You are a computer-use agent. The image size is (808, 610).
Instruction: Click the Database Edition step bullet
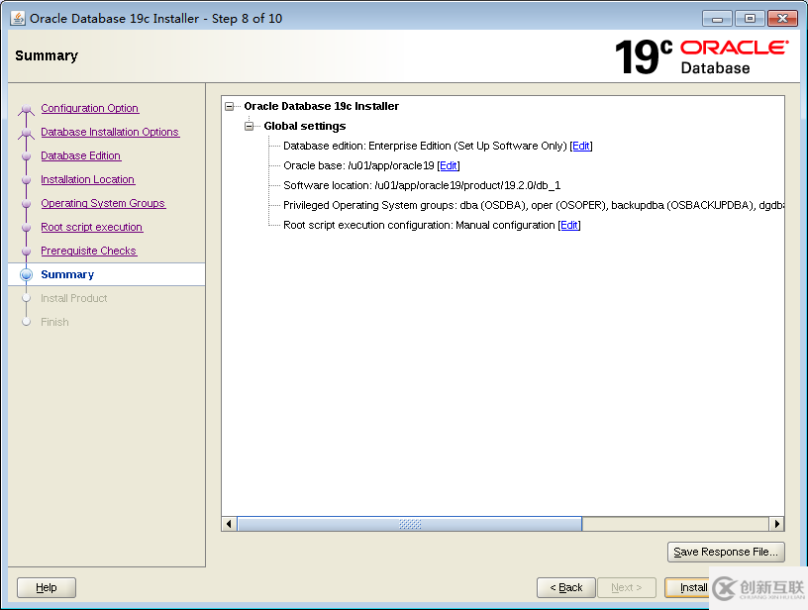click(27, 156)
